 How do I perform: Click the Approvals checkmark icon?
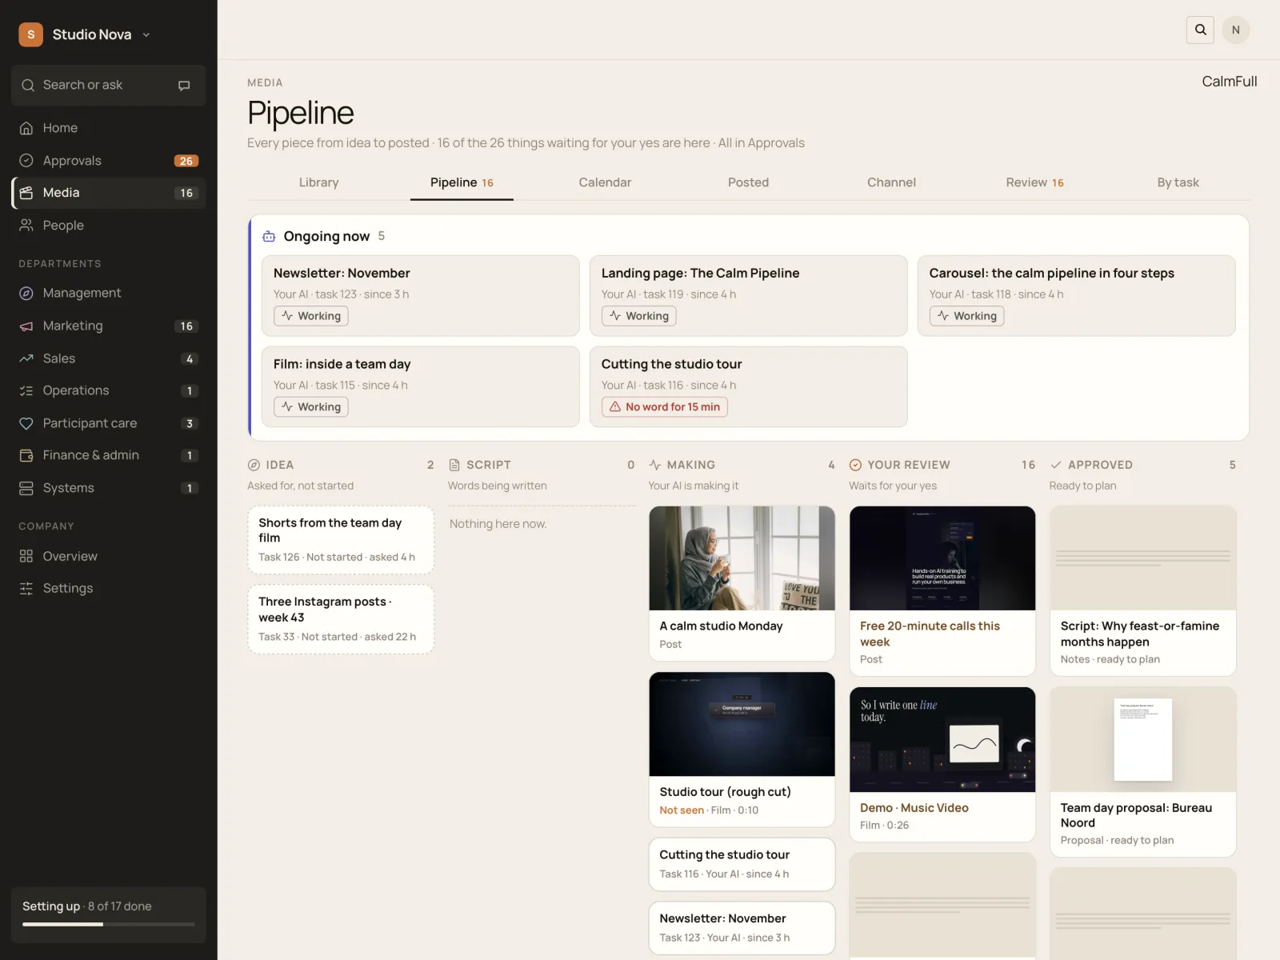point(26,161)
